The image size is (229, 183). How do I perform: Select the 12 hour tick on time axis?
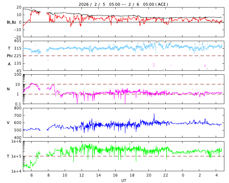(x=82, y=175)
